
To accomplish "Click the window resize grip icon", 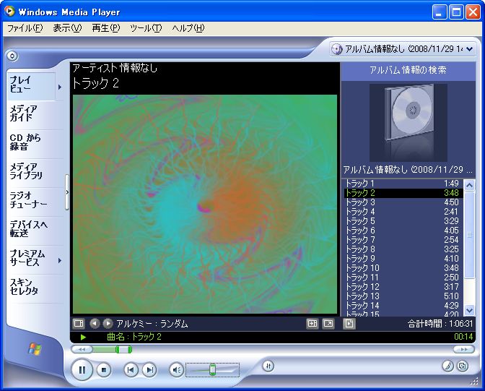I will click(x=474, y=382).
